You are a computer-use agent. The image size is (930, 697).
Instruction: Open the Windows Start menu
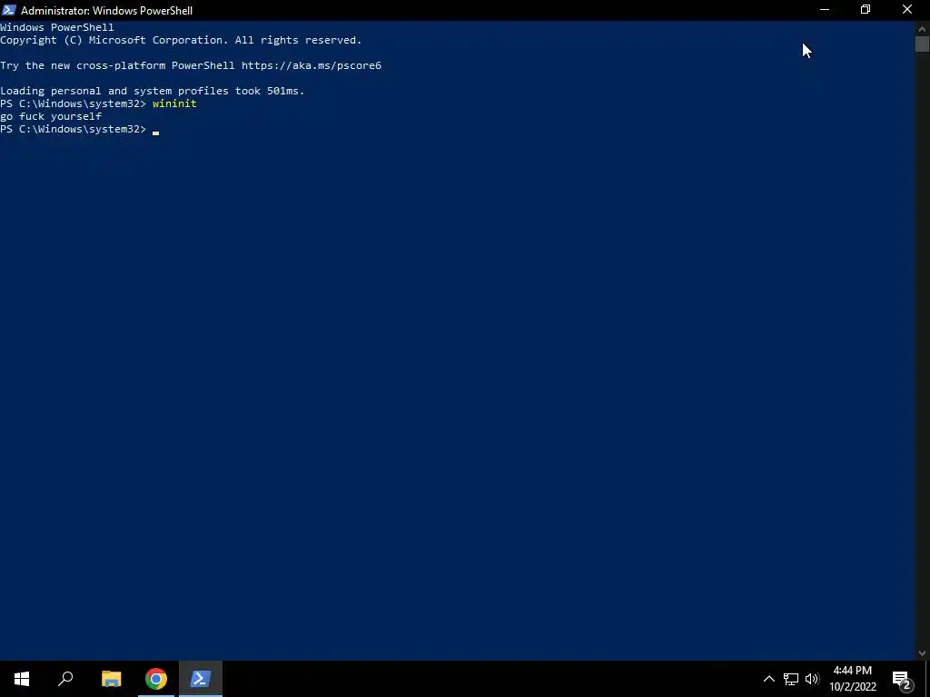[x=22, y=679]
